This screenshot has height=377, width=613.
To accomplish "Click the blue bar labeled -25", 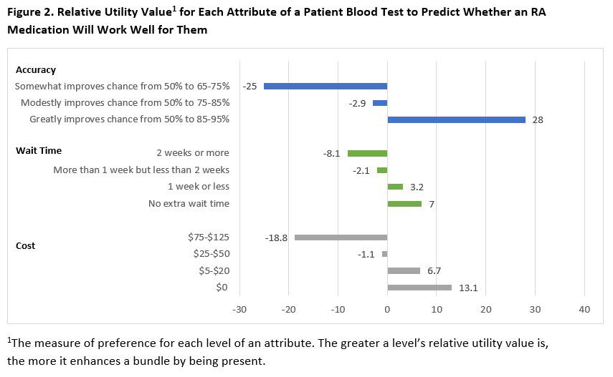I will click(x=325, y=86).
